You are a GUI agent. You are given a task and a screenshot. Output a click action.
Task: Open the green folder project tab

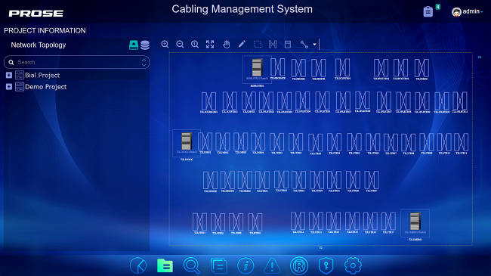tap(165, 266)
